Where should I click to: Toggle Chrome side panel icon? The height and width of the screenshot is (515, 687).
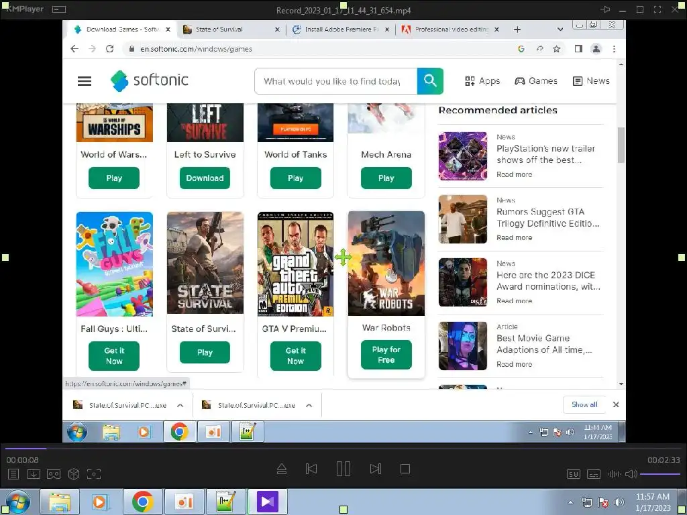(x=578, y=49)
